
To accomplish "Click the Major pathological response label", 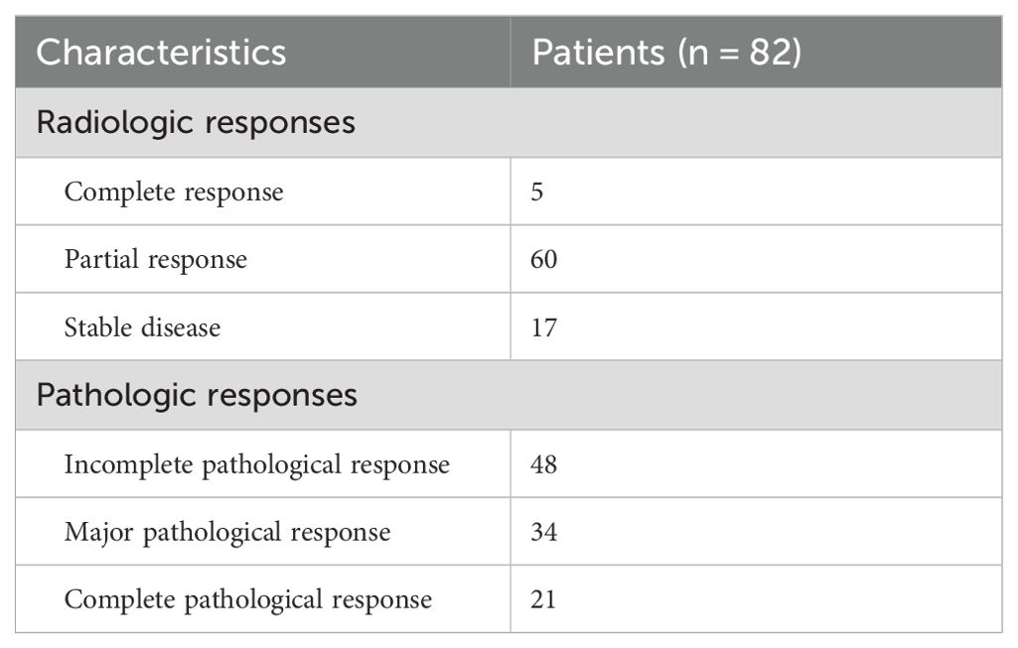I will pos(227,532).
